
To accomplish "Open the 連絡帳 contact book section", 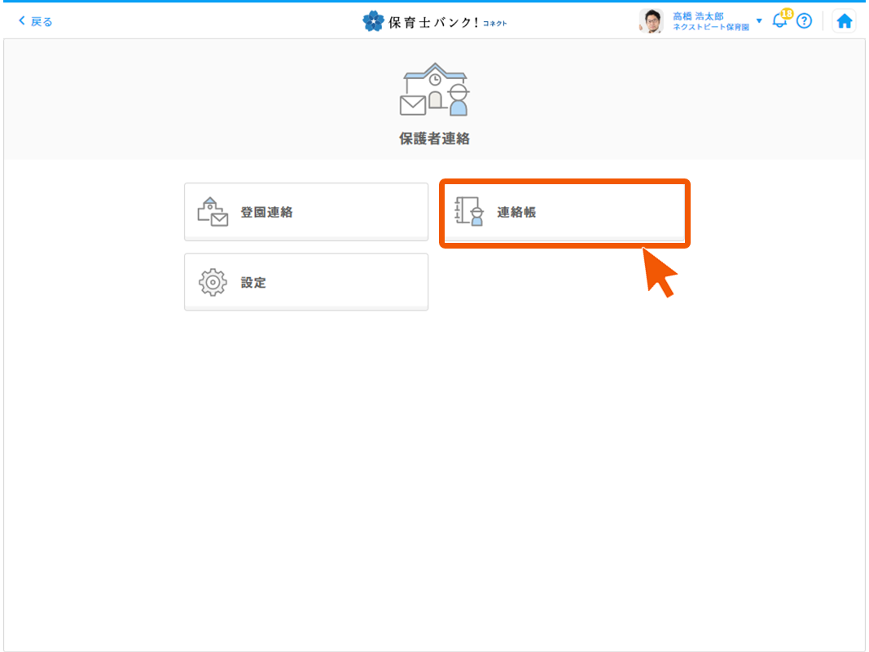I will [x=564, y=211].
